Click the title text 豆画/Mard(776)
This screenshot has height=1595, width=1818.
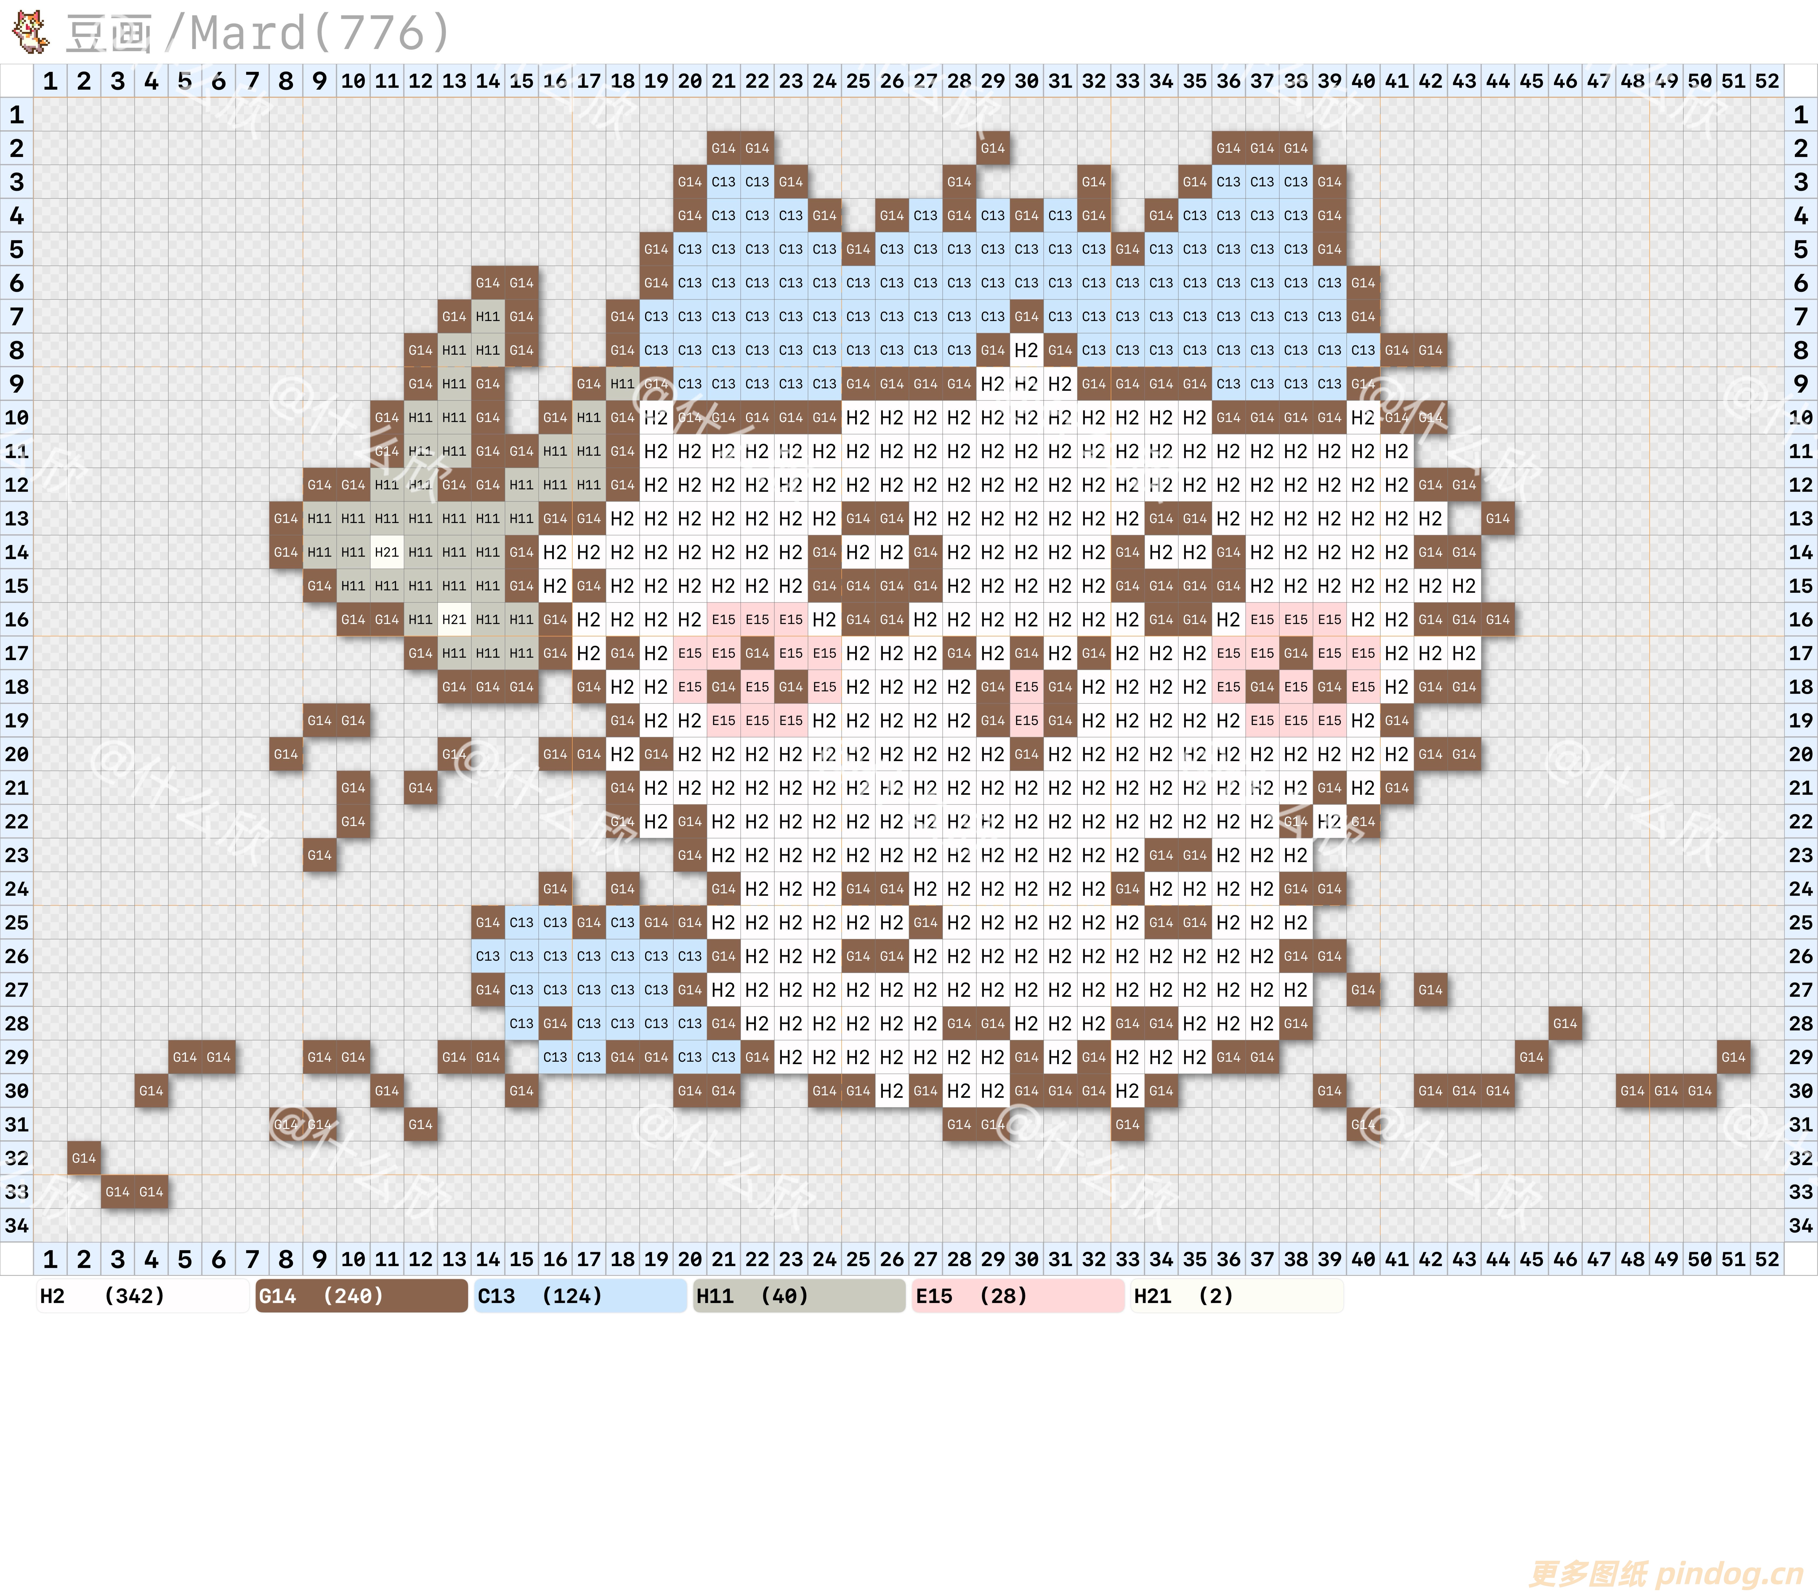(x=259, y=34)
